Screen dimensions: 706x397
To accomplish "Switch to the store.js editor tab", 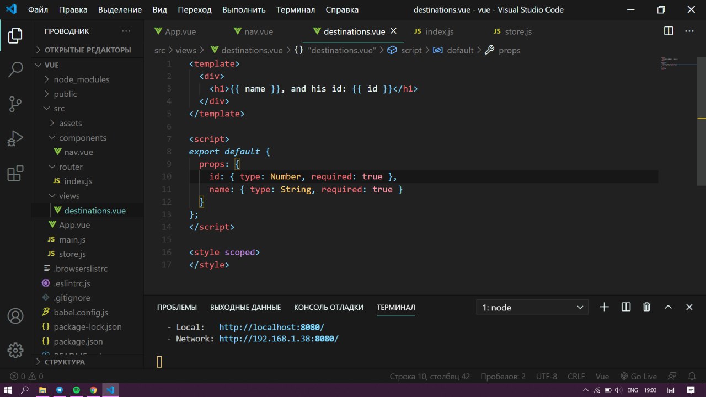I will point(518,31).
